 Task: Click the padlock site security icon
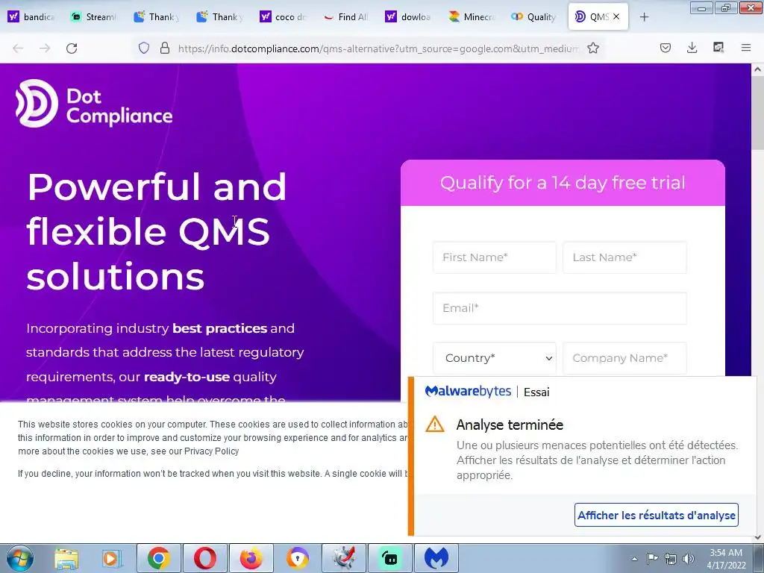pos(165,48)
